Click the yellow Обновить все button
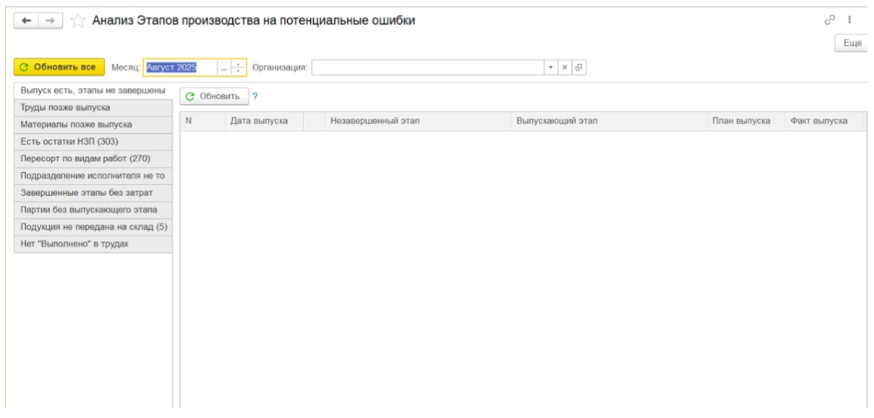Screen dimensions: 874x418 pyautogui.click(x=59, y=67)
